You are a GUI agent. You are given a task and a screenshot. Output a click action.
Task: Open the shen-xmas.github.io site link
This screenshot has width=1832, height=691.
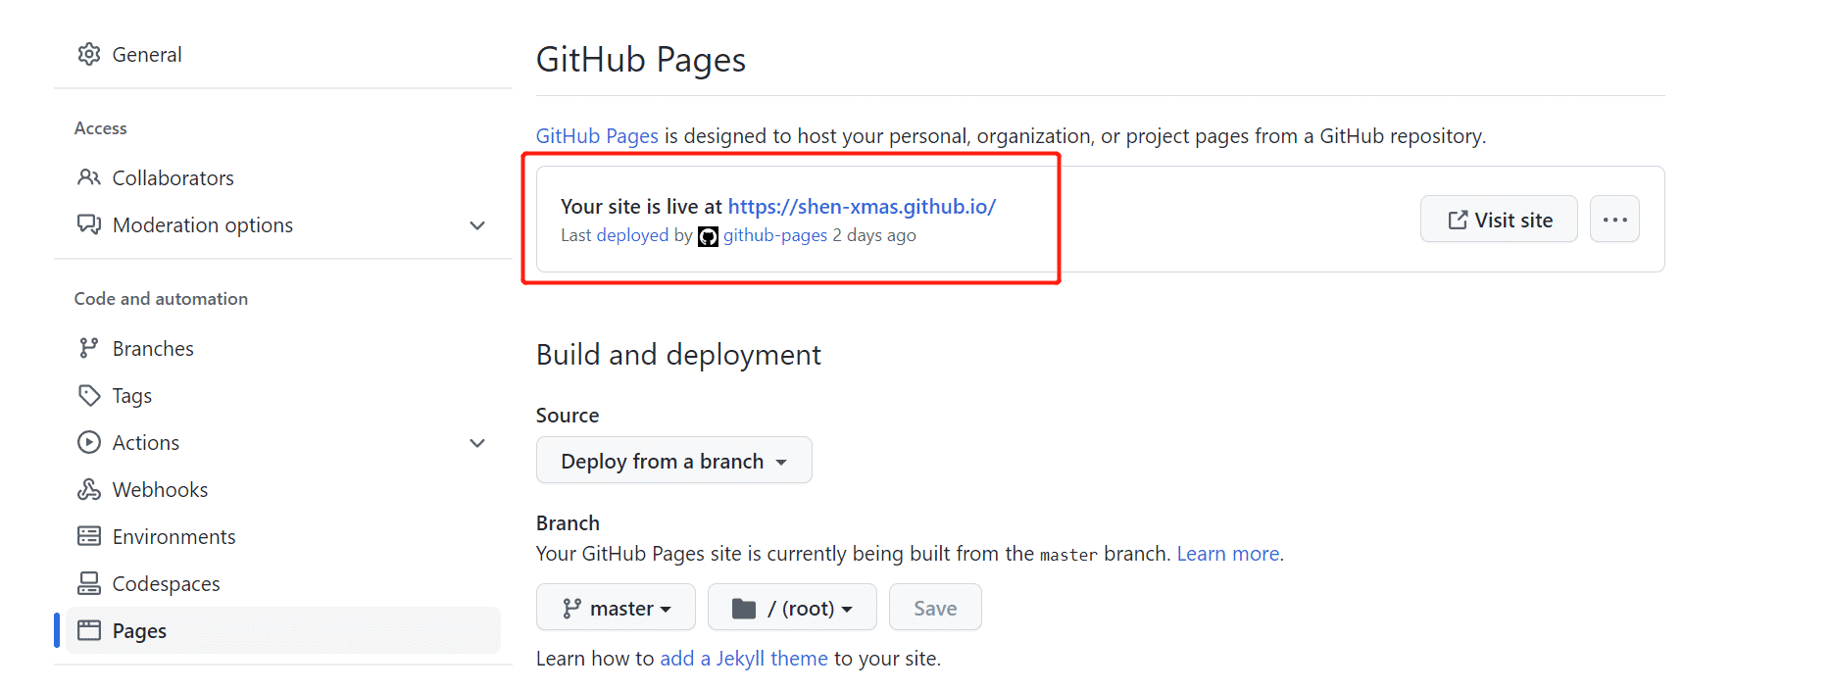(x=862, y=207)
